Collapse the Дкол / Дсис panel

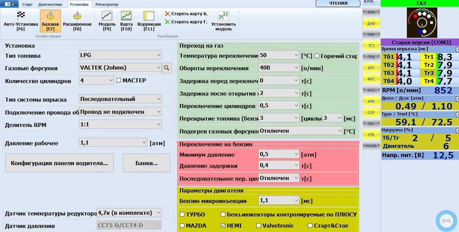(x=457, y=98)
